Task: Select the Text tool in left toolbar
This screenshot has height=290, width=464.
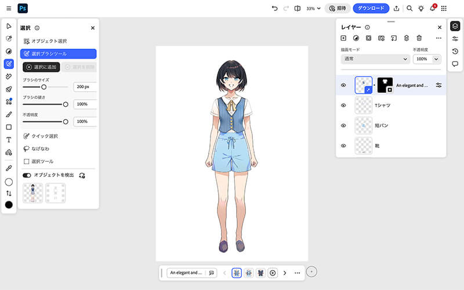Action: (9, 140)
